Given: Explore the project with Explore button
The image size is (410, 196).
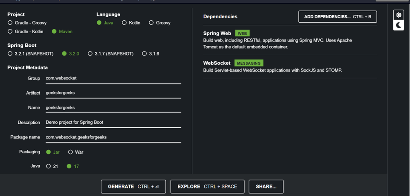Looking at the screenshot, I should [207, 186].
